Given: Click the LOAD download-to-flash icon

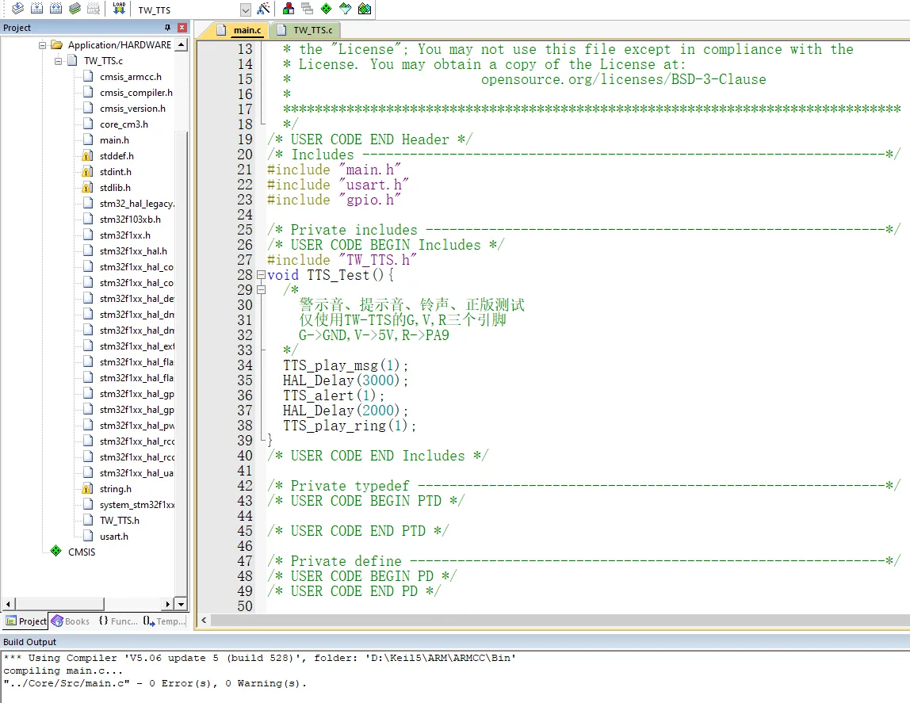Looking at the screenshot, I should (x=119, y=9).
